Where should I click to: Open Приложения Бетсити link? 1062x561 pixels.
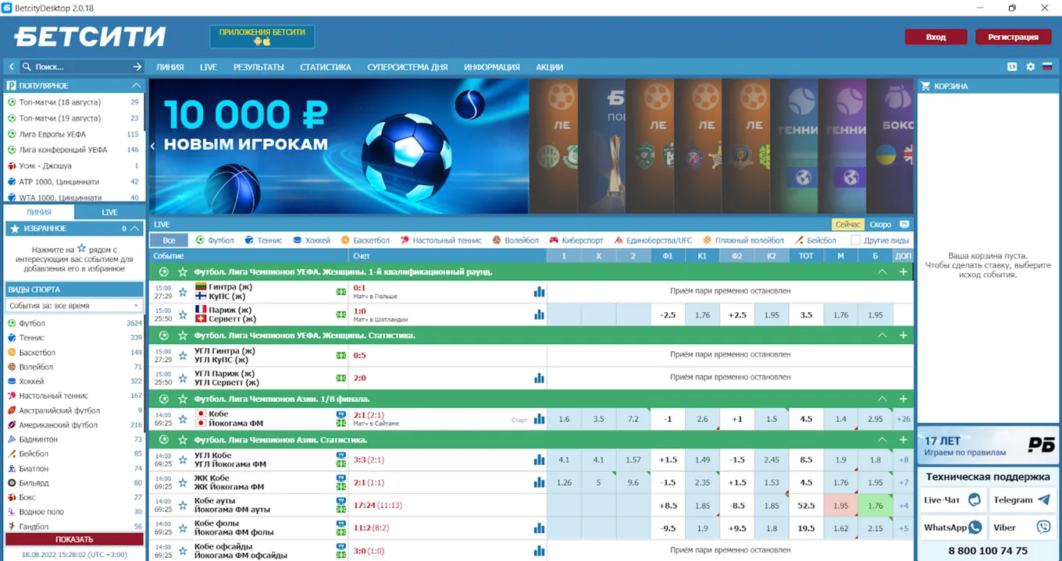[262, 37]
